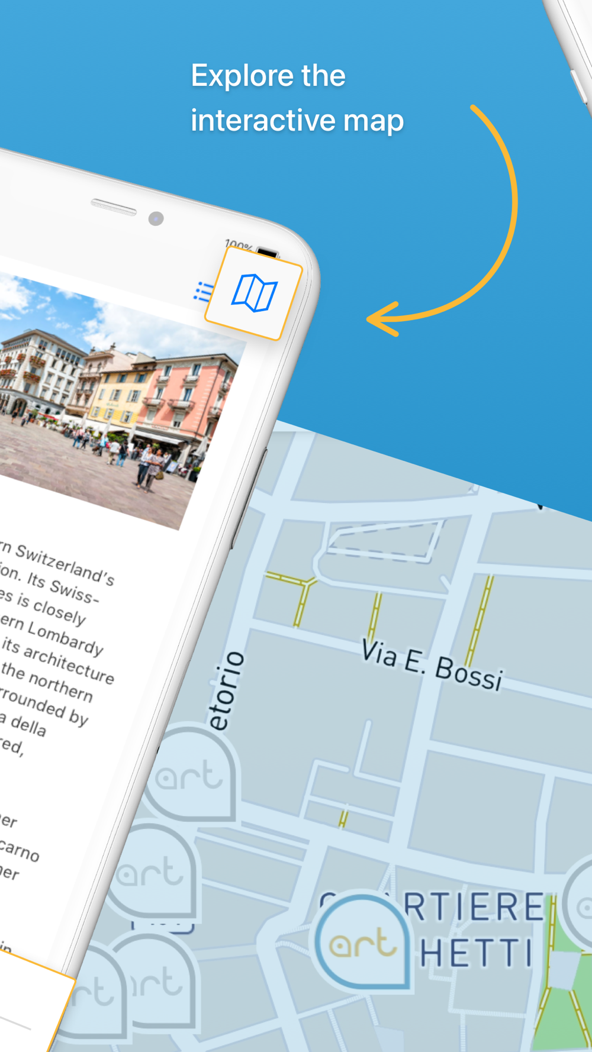Open the interactive map icon
Viewport: 592px width, 1052px height.
[x=254, y=293]
